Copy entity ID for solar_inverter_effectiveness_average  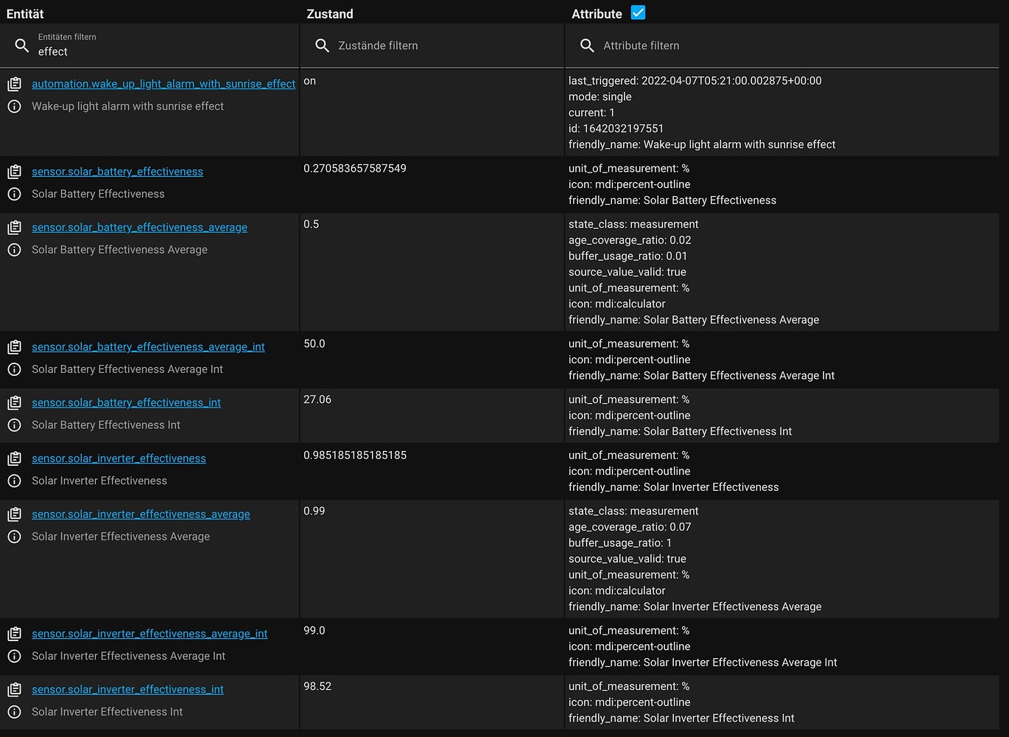[14, 514]
